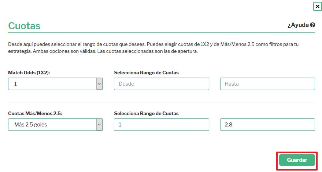This screenshot has height=172, width=322.
Task: Click the Selecciona Rango de Cuotas label above Desde
Action: (146, 73)
